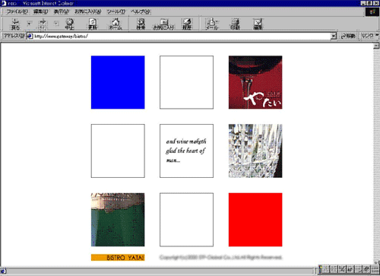Image resolution: width=380 pixels, height=276 pixels.
Task: Open the ヘルプ (Help) menu
Action: click(141, 11)
